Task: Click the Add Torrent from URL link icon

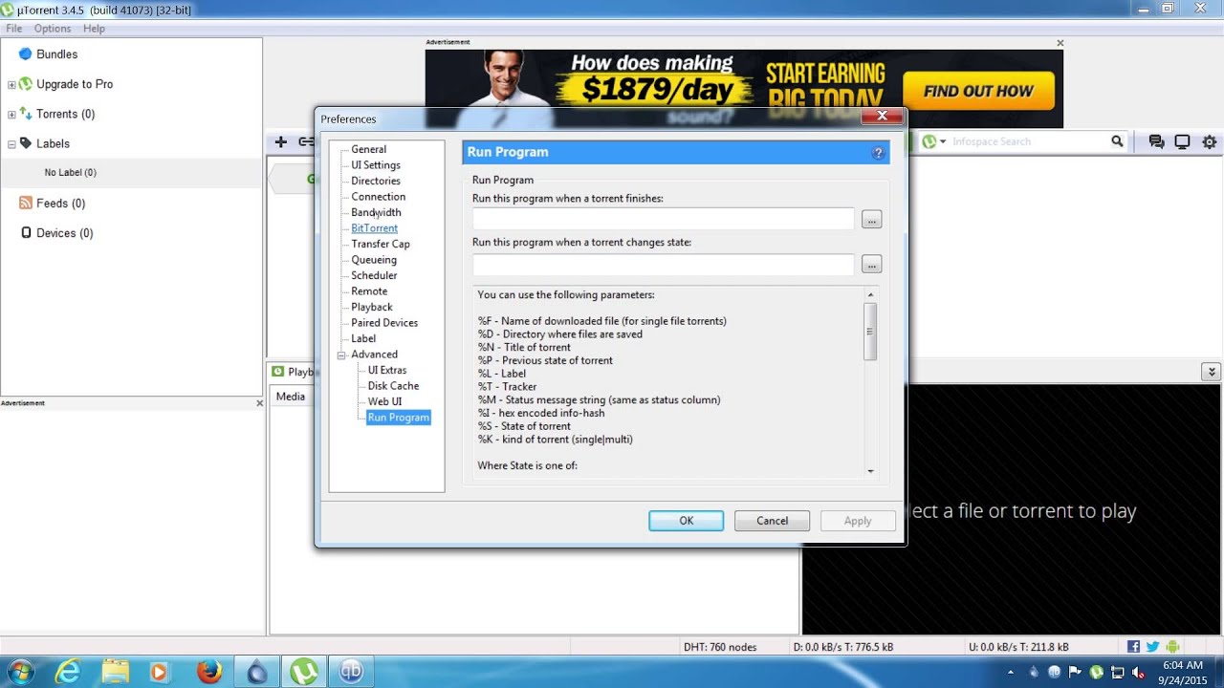Action: coord(306,141)
